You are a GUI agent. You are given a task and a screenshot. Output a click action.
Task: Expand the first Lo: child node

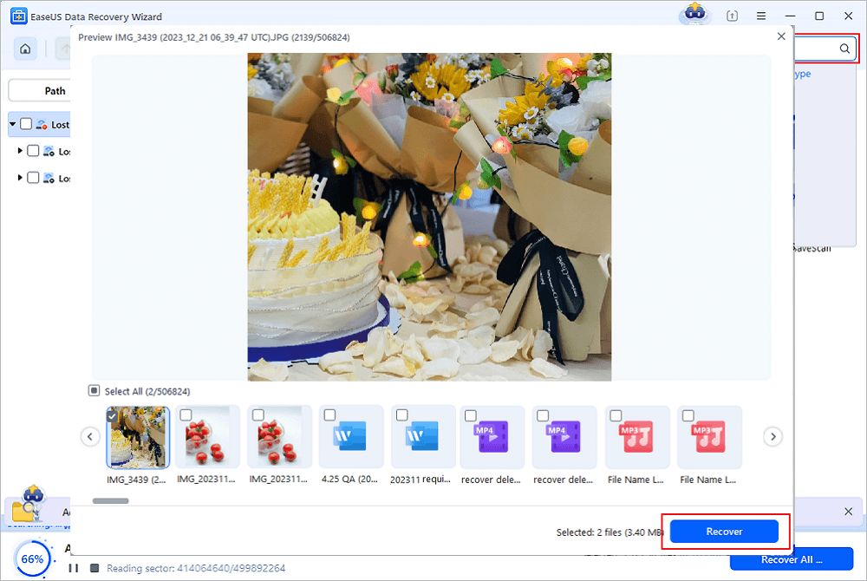(x=20, y=150)
